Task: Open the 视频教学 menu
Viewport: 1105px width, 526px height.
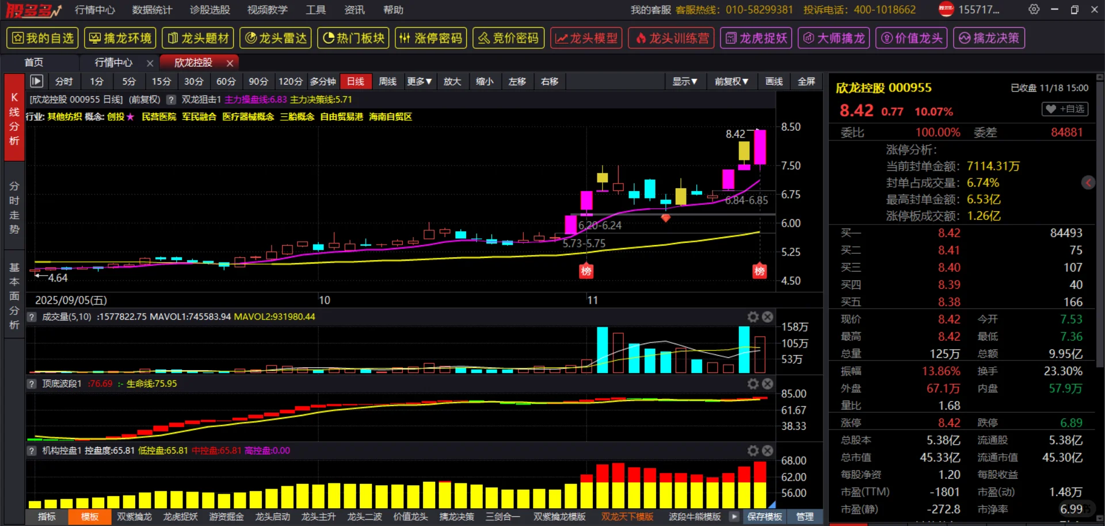Action: point(267,10)
